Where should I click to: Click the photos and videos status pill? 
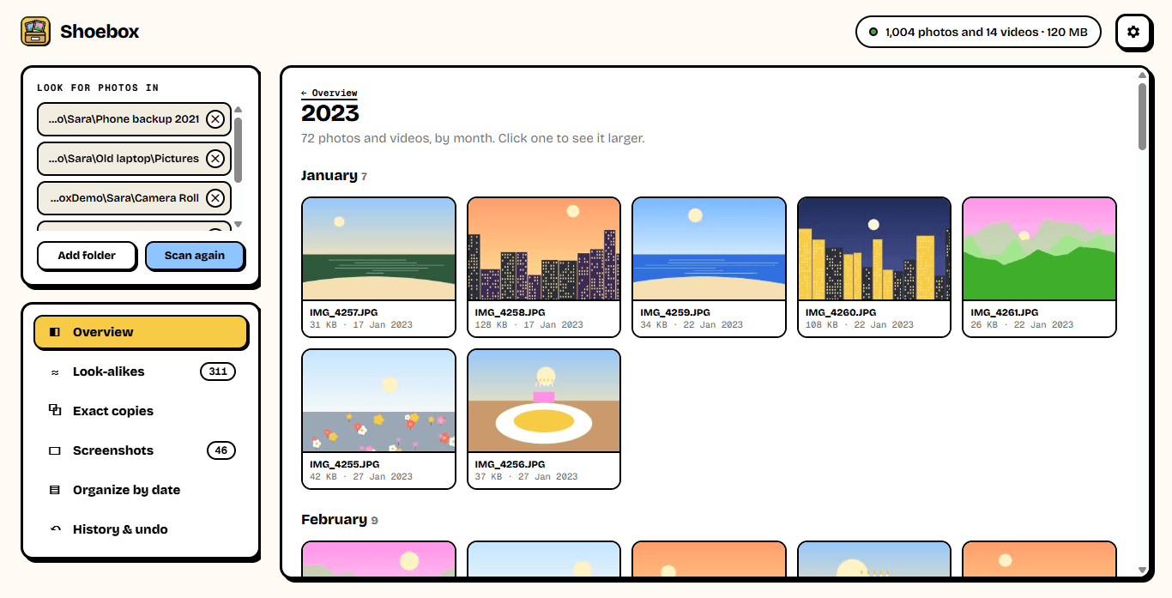tap(978, 32)
